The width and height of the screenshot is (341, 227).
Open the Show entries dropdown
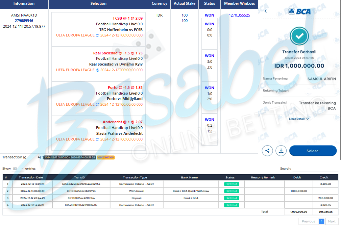tap(18, 169)
